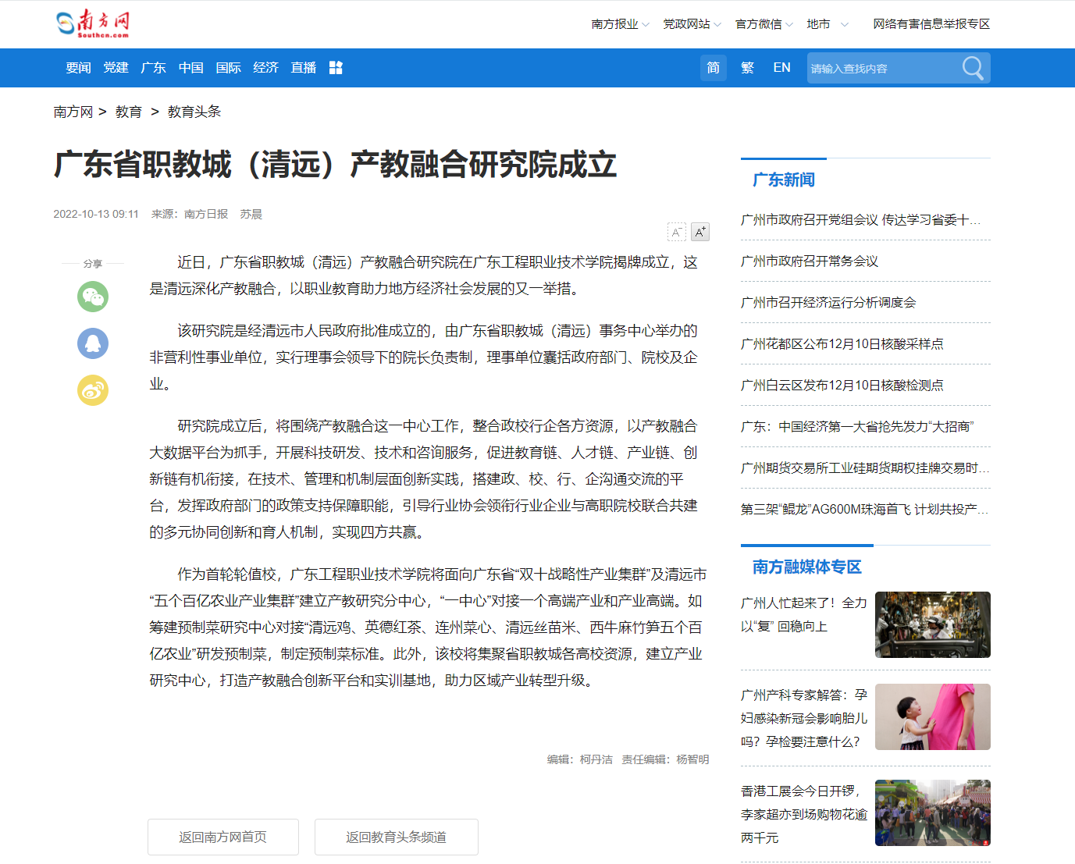Focus the search input field
The image size is (1075, 864).
882,69
